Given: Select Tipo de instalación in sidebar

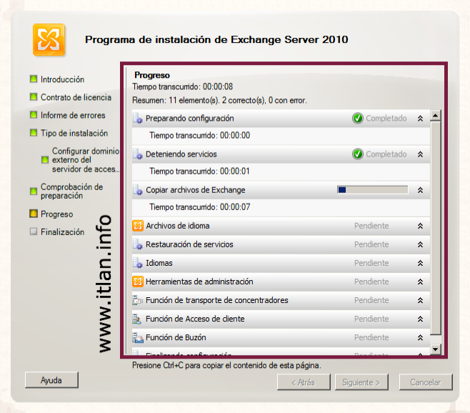Looking at the screenshot, I should [74, 133].
